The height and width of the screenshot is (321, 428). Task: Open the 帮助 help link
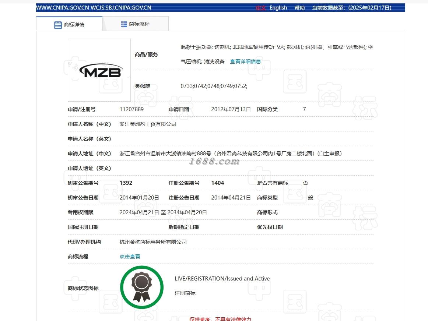click(x=299, y=8)
